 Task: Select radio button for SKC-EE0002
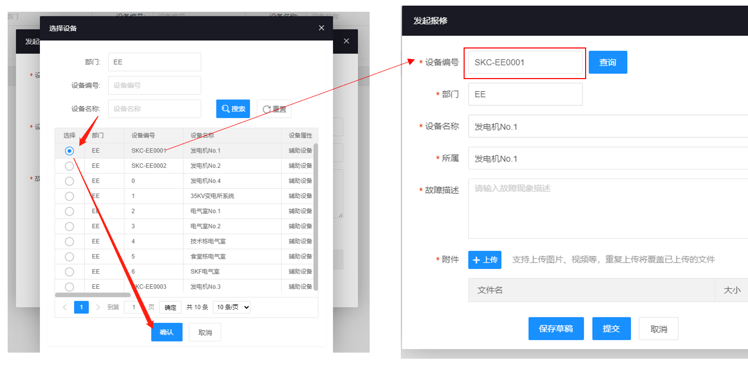(x=69, y=166)
